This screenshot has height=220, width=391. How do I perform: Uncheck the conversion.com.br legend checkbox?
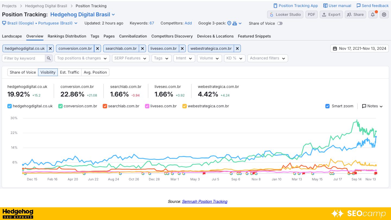point(60,106)
